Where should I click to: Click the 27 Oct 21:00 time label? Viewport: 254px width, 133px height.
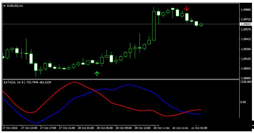tap(67, 128)
